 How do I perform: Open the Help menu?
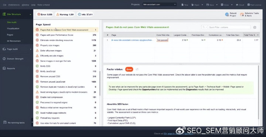(33, 5)
